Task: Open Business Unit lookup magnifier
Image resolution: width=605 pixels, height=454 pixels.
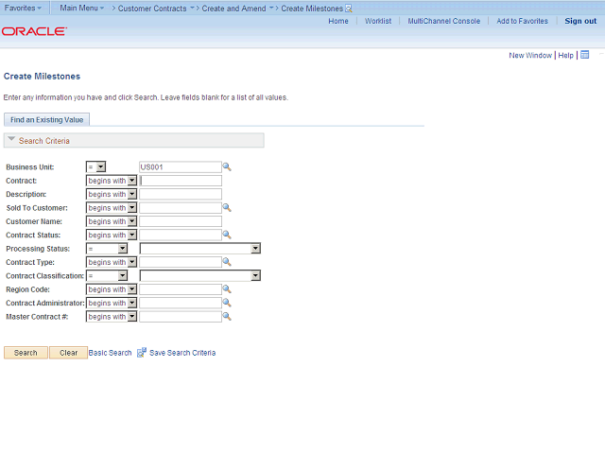Action: [227, 167]
